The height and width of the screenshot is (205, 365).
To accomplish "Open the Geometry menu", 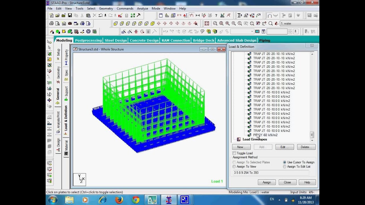I will coord(106,9).
